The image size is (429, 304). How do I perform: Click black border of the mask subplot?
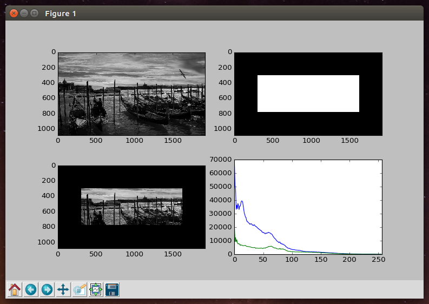[x=308, y=123]
